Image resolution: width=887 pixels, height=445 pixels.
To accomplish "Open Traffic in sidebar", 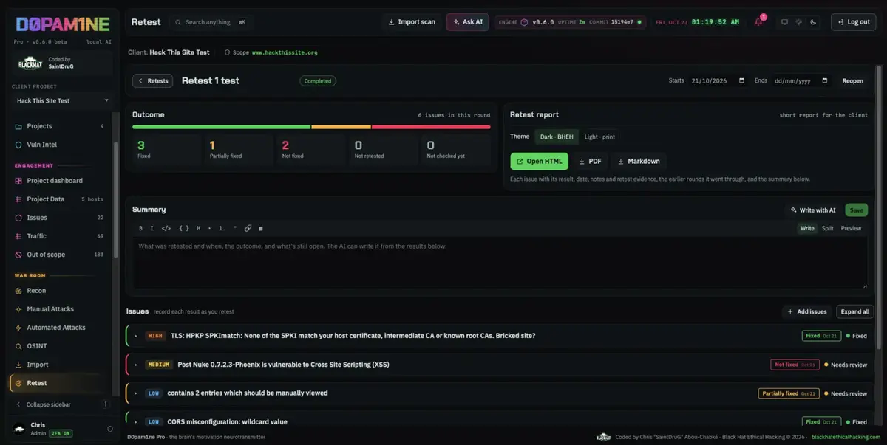I will coord(59,236).
